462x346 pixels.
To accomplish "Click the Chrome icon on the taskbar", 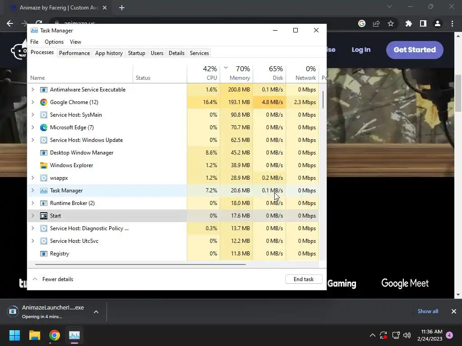I will [x=55, y=335].
